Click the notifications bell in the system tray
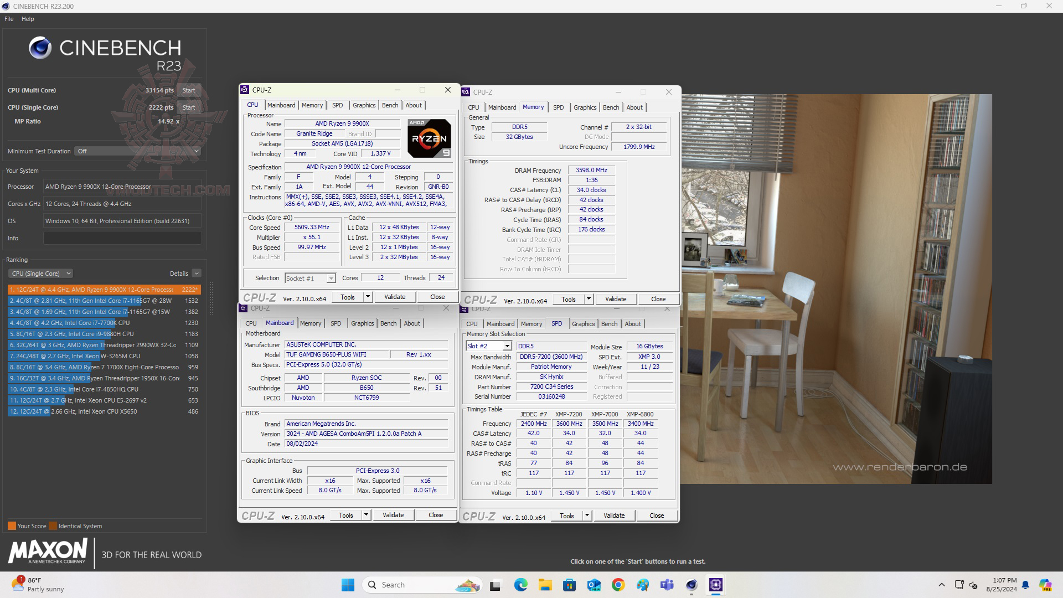1063x598 pixels. tap(1025, 585)
